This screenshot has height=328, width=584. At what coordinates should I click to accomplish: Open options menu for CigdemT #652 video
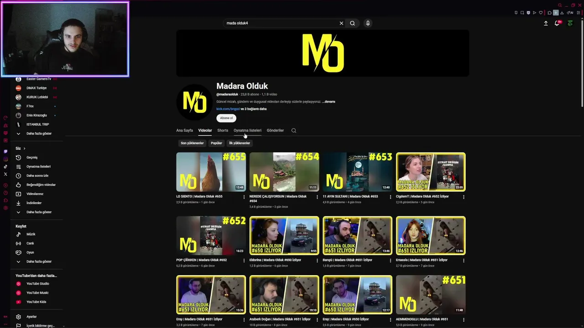click(x=464, y=197)
